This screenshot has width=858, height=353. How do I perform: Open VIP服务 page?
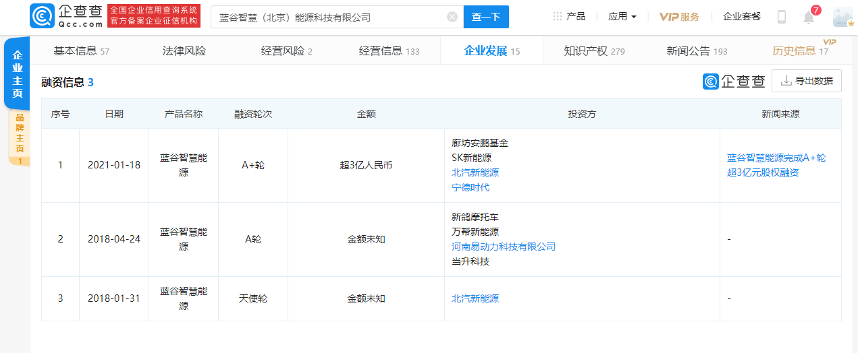click(x=679, y=17)
